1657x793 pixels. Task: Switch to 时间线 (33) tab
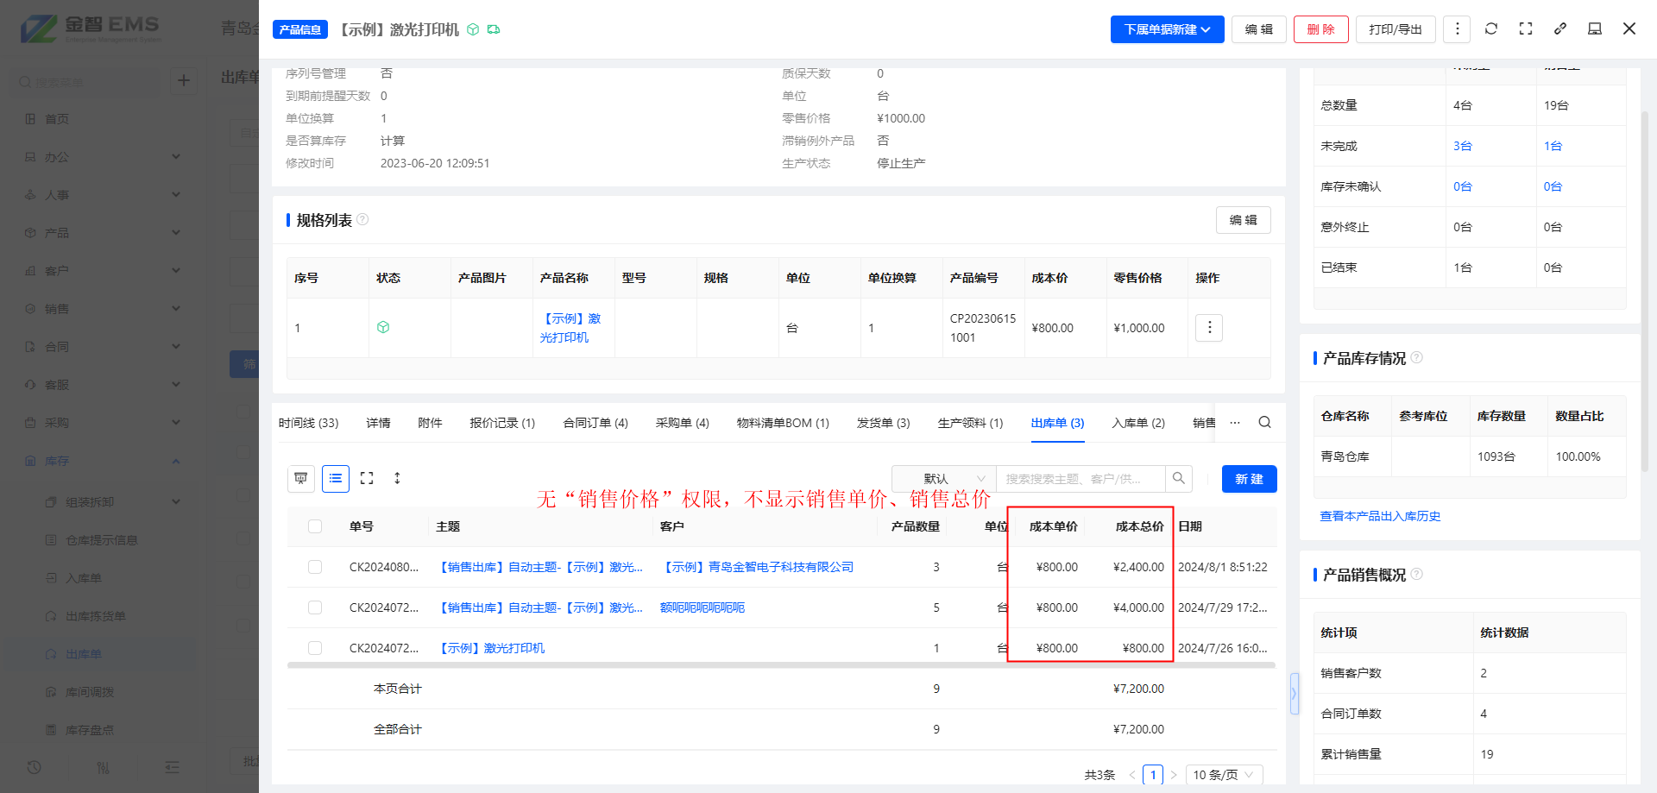tap(308, 423)
